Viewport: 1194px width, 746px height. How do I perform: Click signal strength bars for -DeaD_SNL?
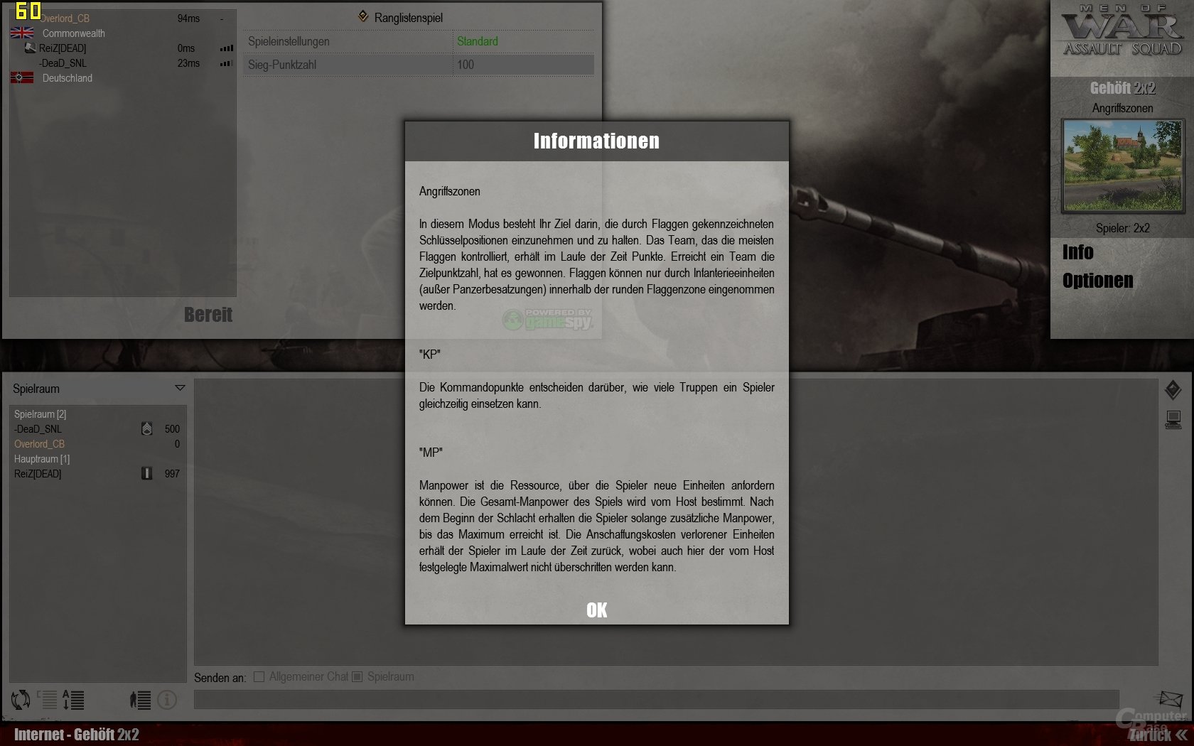click(x=226, y=63)
